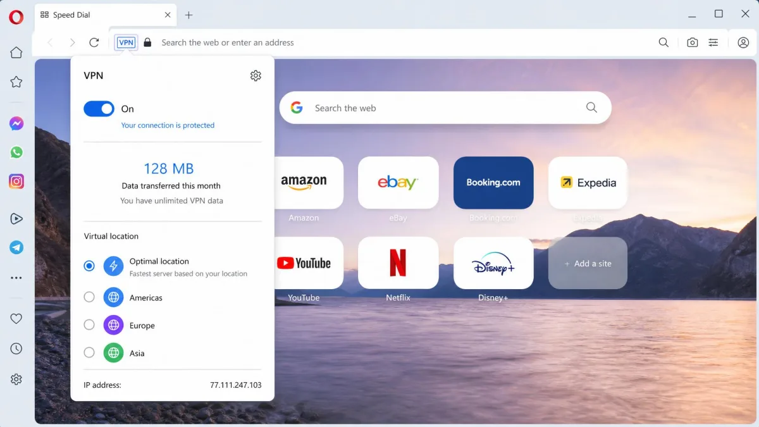Go back with the back arrow
Screen dimensions: 759x427
(x=51, y=42)
